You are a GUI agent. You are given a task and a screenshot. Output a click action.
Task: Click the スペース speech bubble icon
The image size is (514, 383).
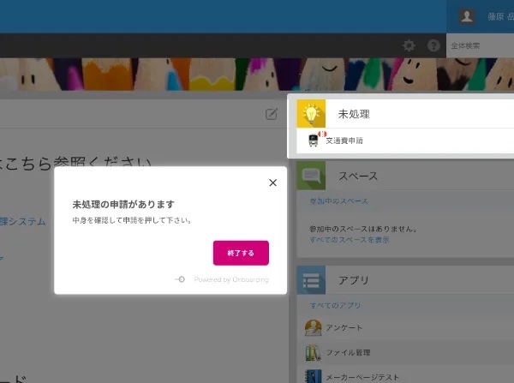[312, 176]
